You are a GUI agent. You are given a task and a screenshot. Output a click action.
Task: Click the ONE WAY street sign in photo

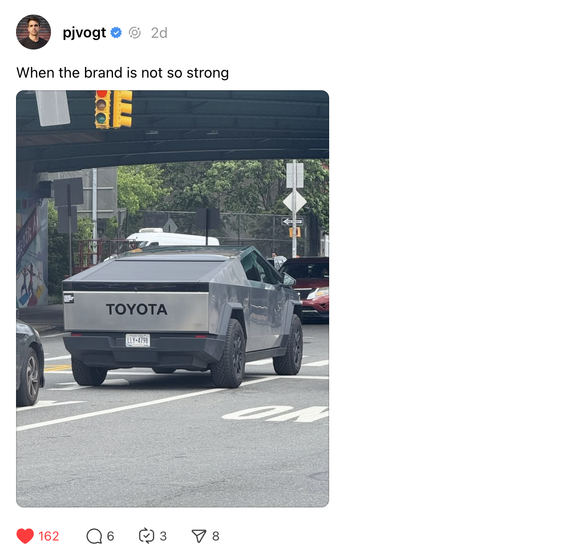pos(292,221)
